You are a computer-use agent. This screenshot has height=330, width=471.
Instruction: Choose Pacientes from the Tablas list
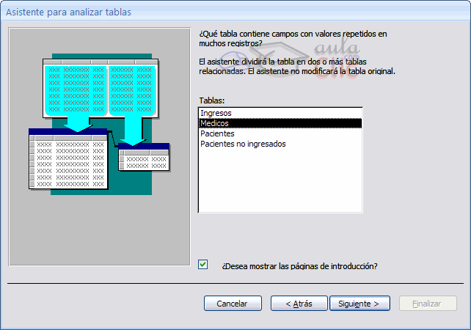(217, 133)
